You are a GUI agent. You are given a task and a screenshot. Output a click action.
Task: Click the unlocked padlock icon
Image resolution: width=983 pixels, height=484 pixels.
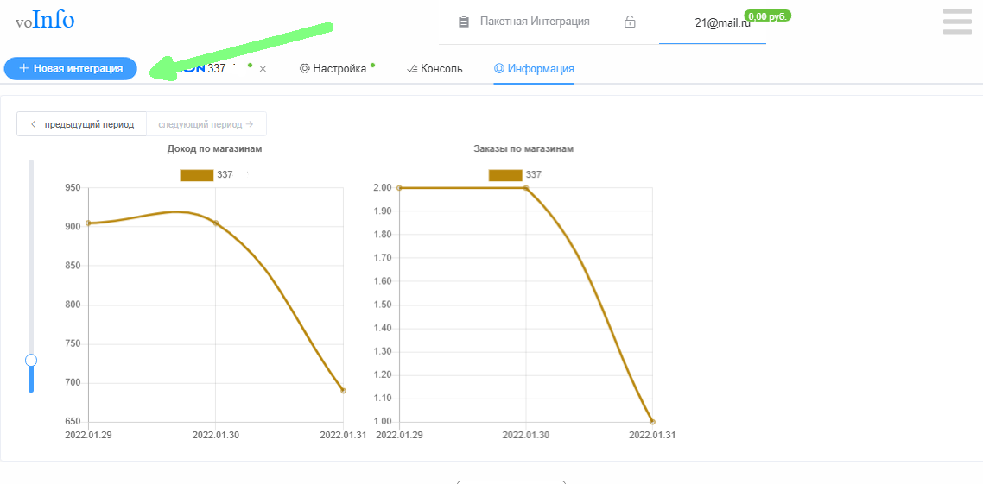click(630, 22)
